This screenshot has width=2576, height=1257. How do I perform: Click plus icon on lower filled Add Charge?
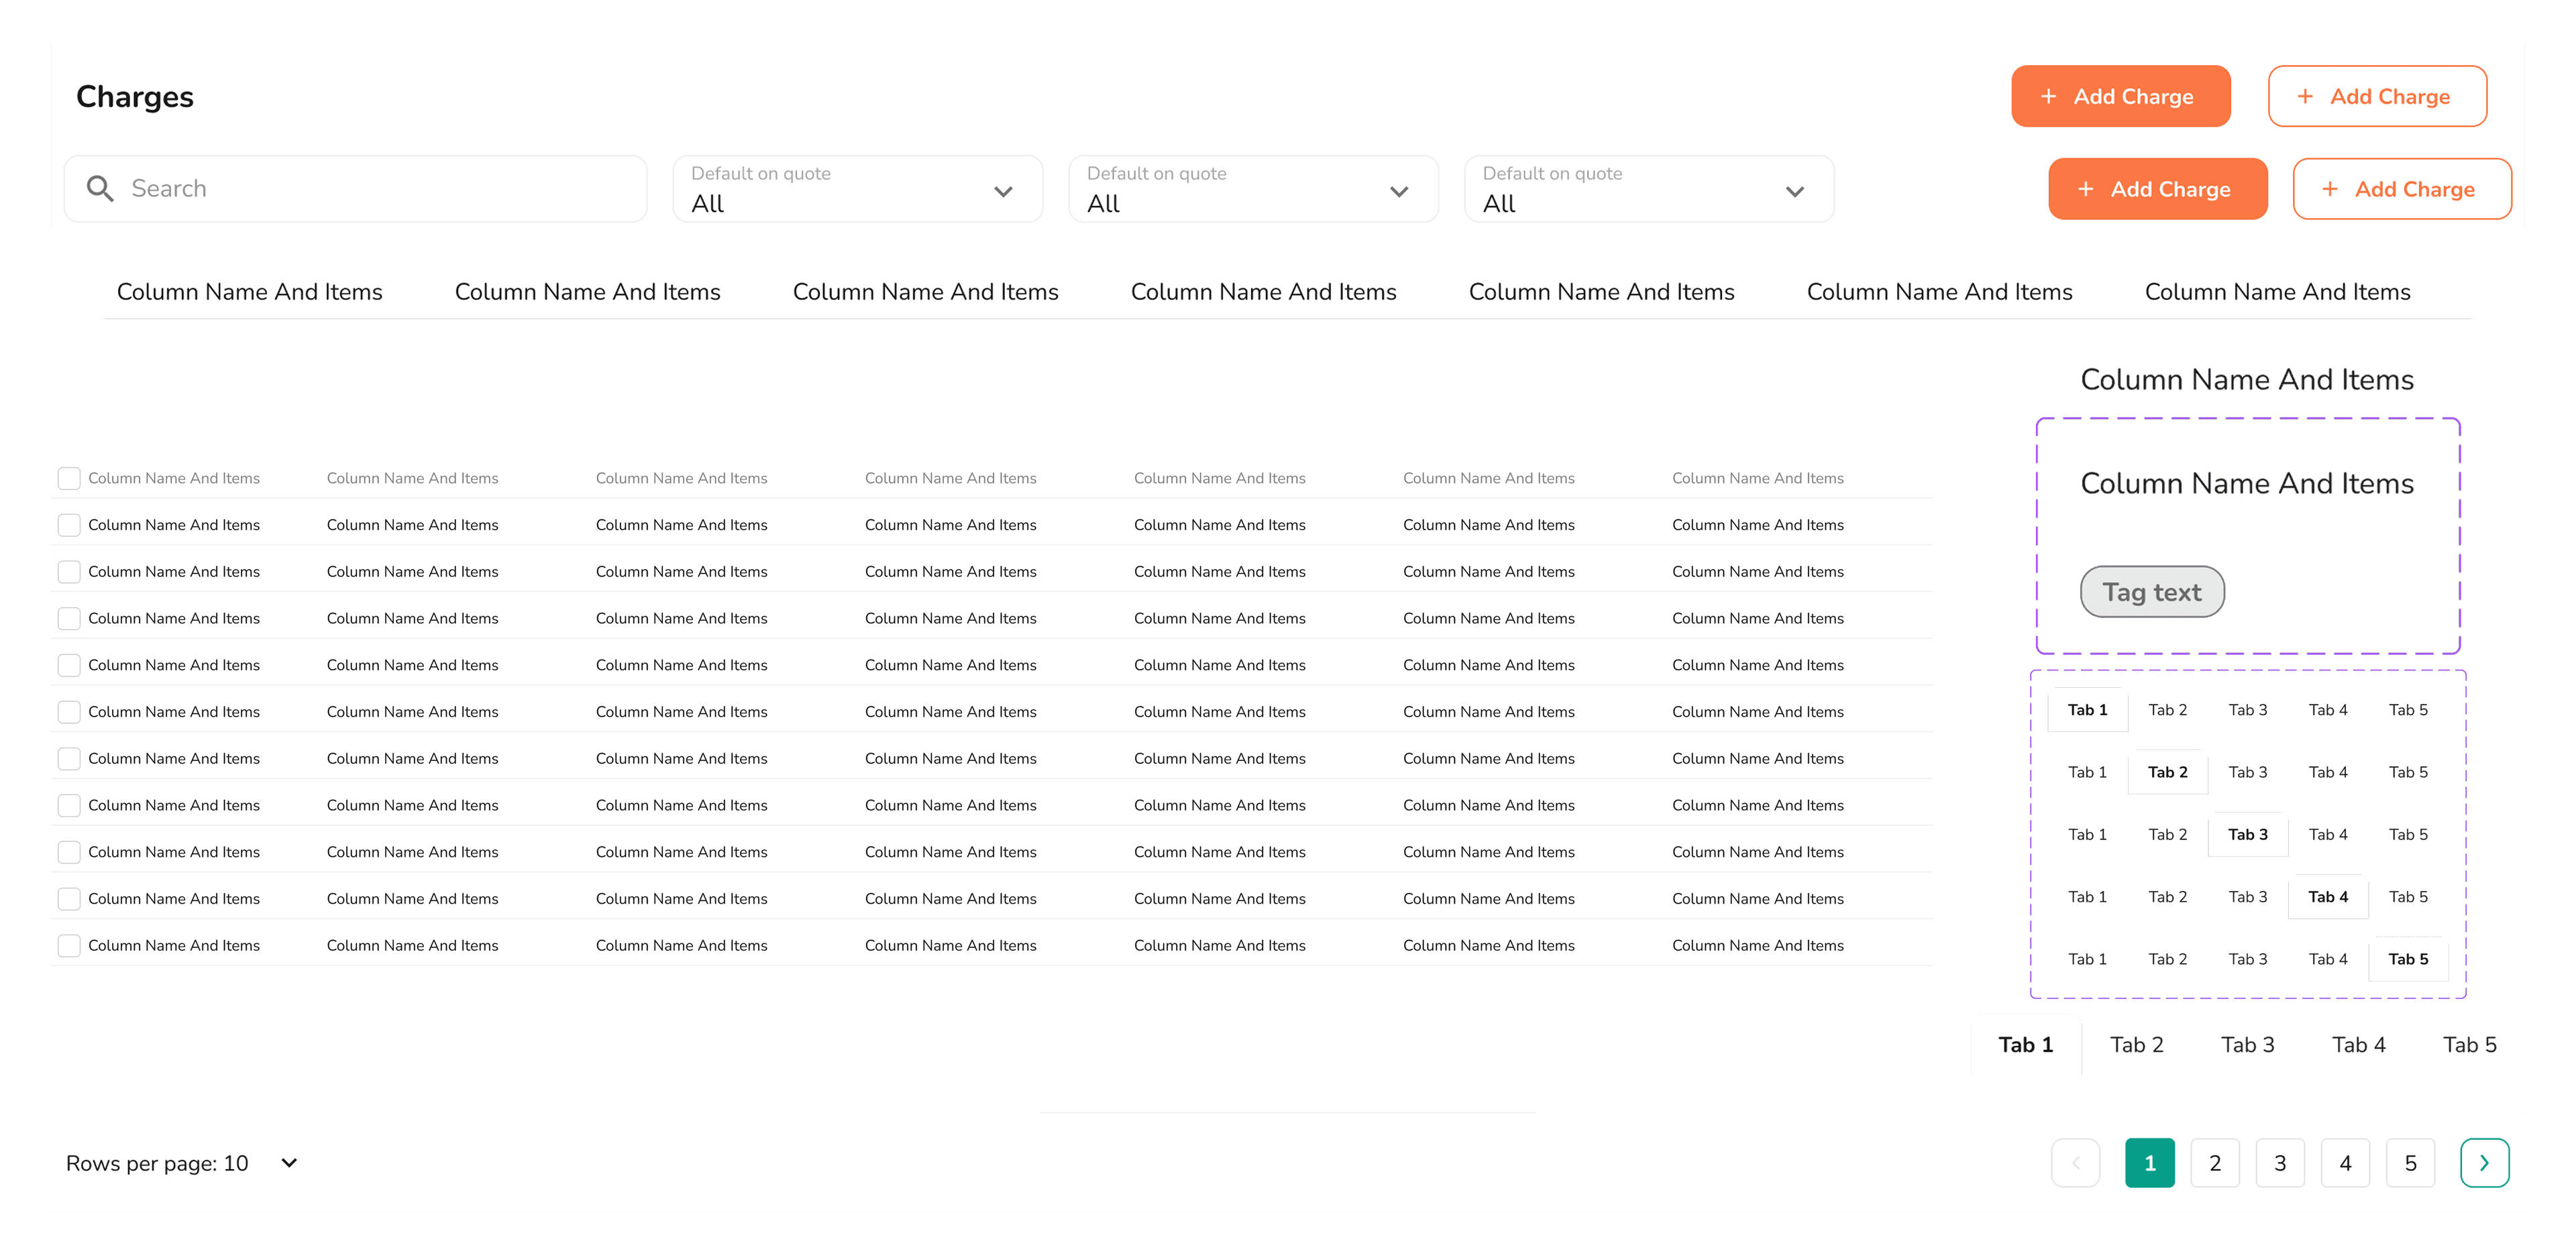point(2085,190)
